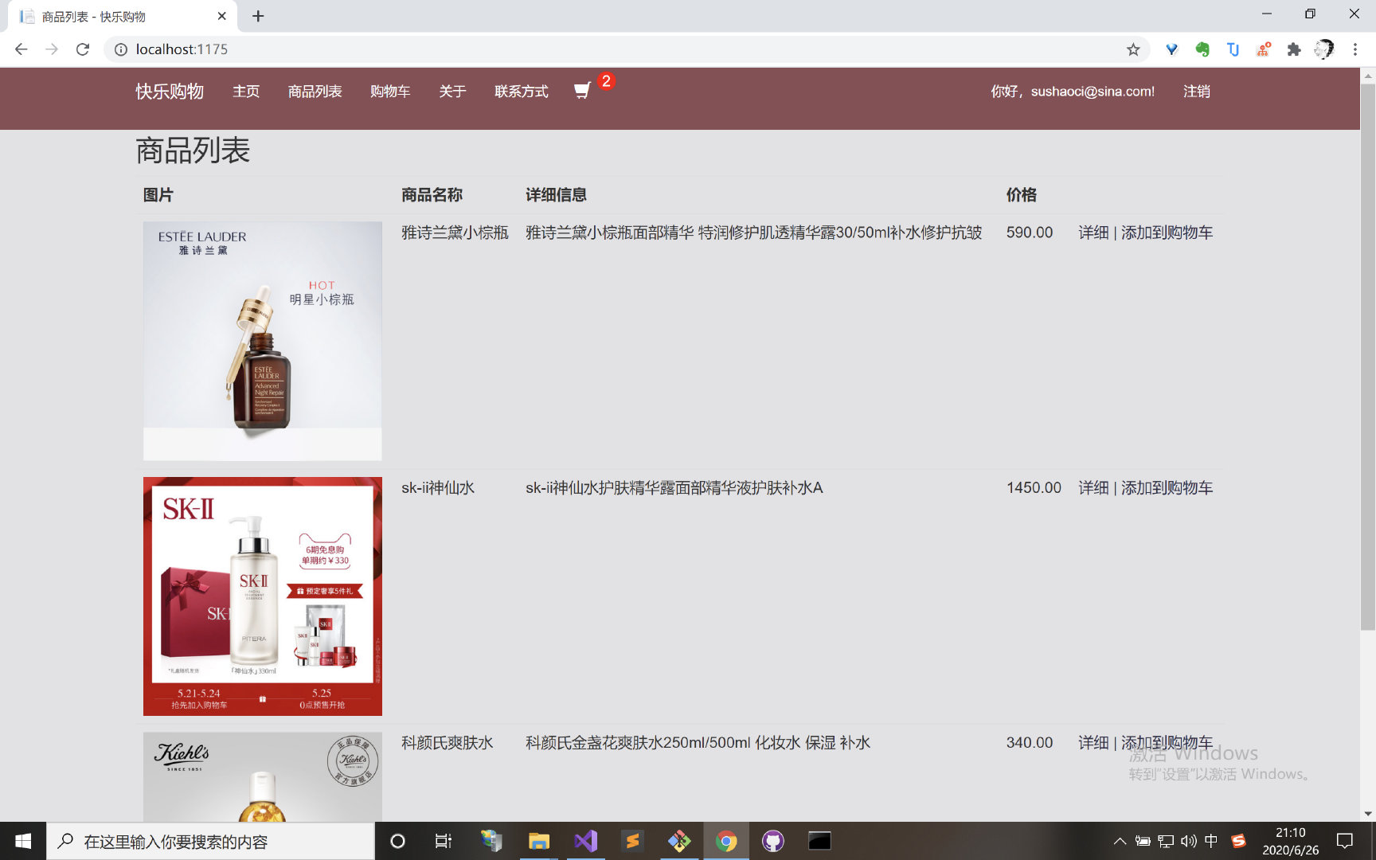This screenshot has width=1376, height=860.
Task: Open 商品列表 in the navbar
Action: tap(315, 92)
